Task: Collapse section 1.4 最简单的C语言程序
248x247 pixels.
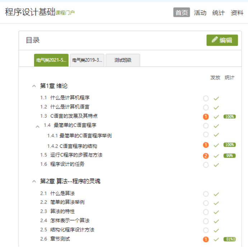Action: coord(37,126)
